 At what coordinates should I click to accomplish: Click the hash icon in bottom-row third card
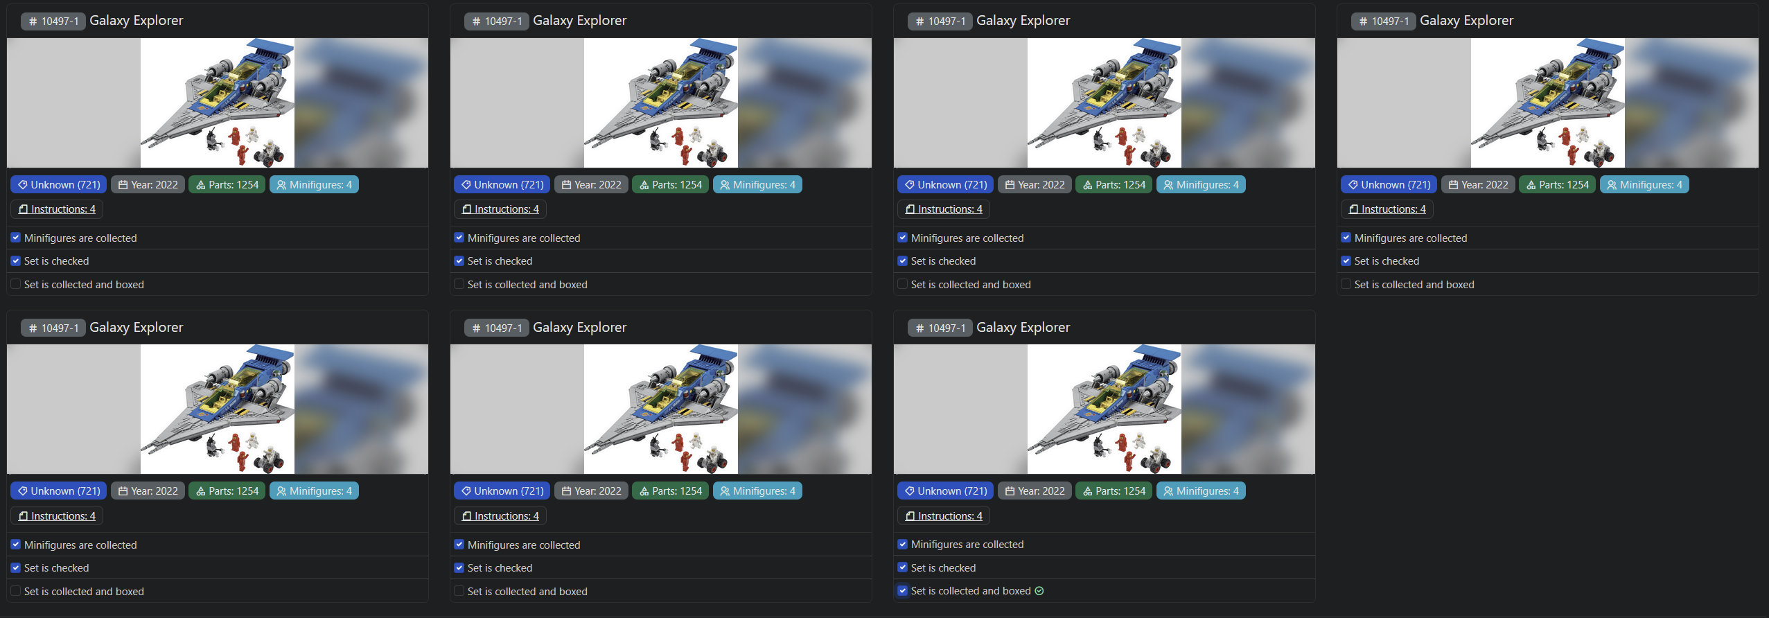[x=919, y=328]
